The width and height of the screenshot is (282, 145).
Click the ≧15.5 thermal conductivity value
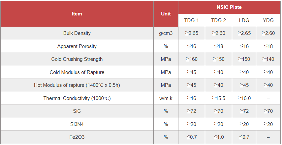(x=219, y=98)
